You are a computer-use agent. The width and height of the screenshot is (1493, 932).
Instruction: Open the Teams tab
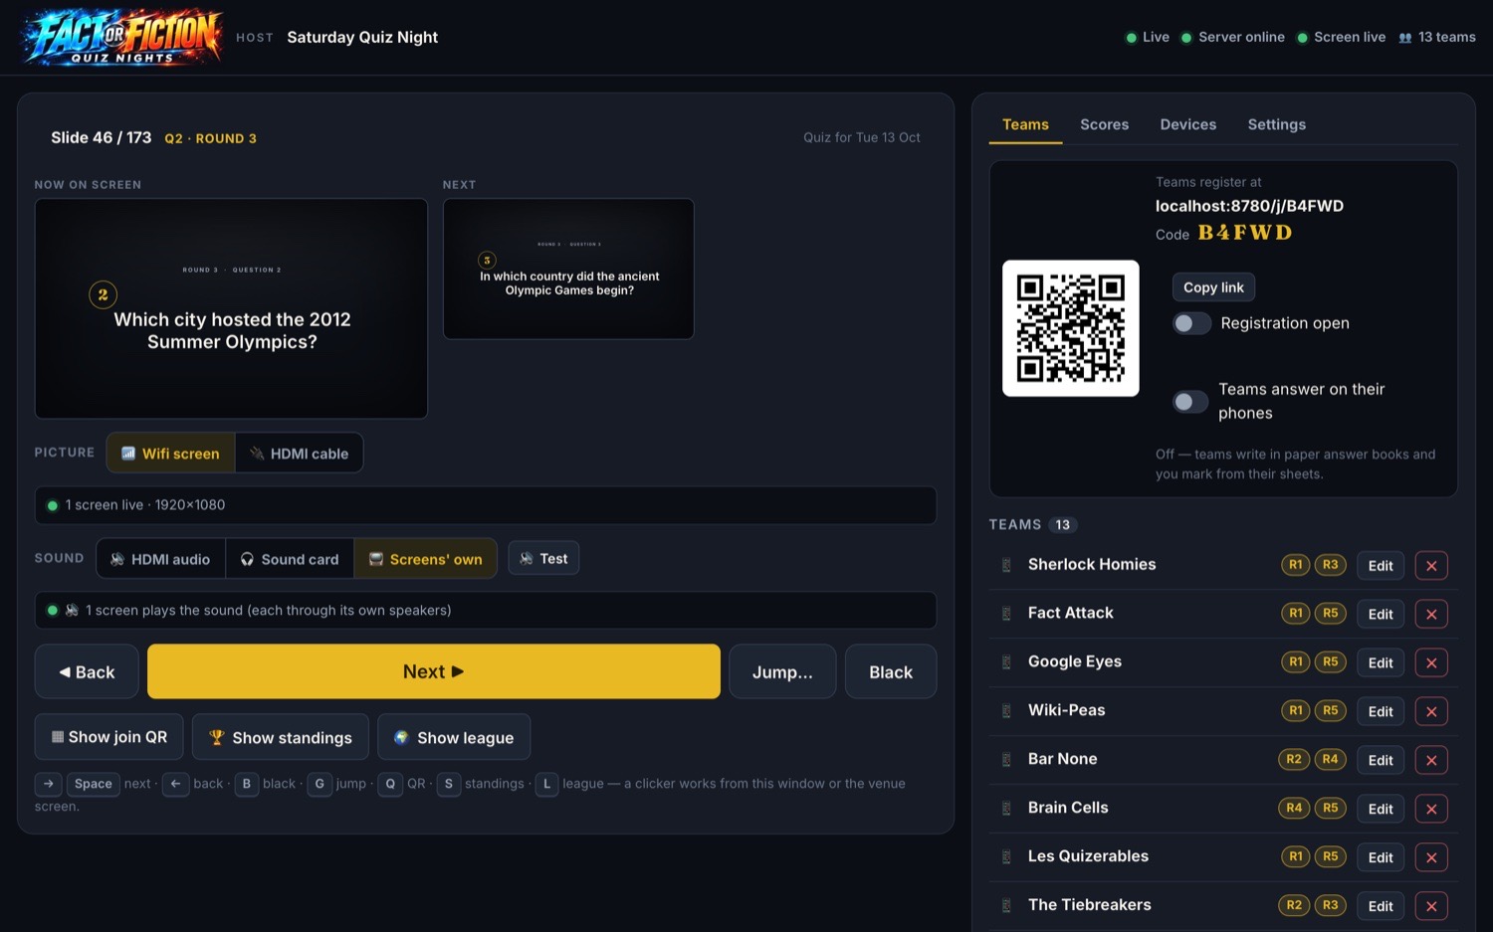click(x=1025, y=124)
